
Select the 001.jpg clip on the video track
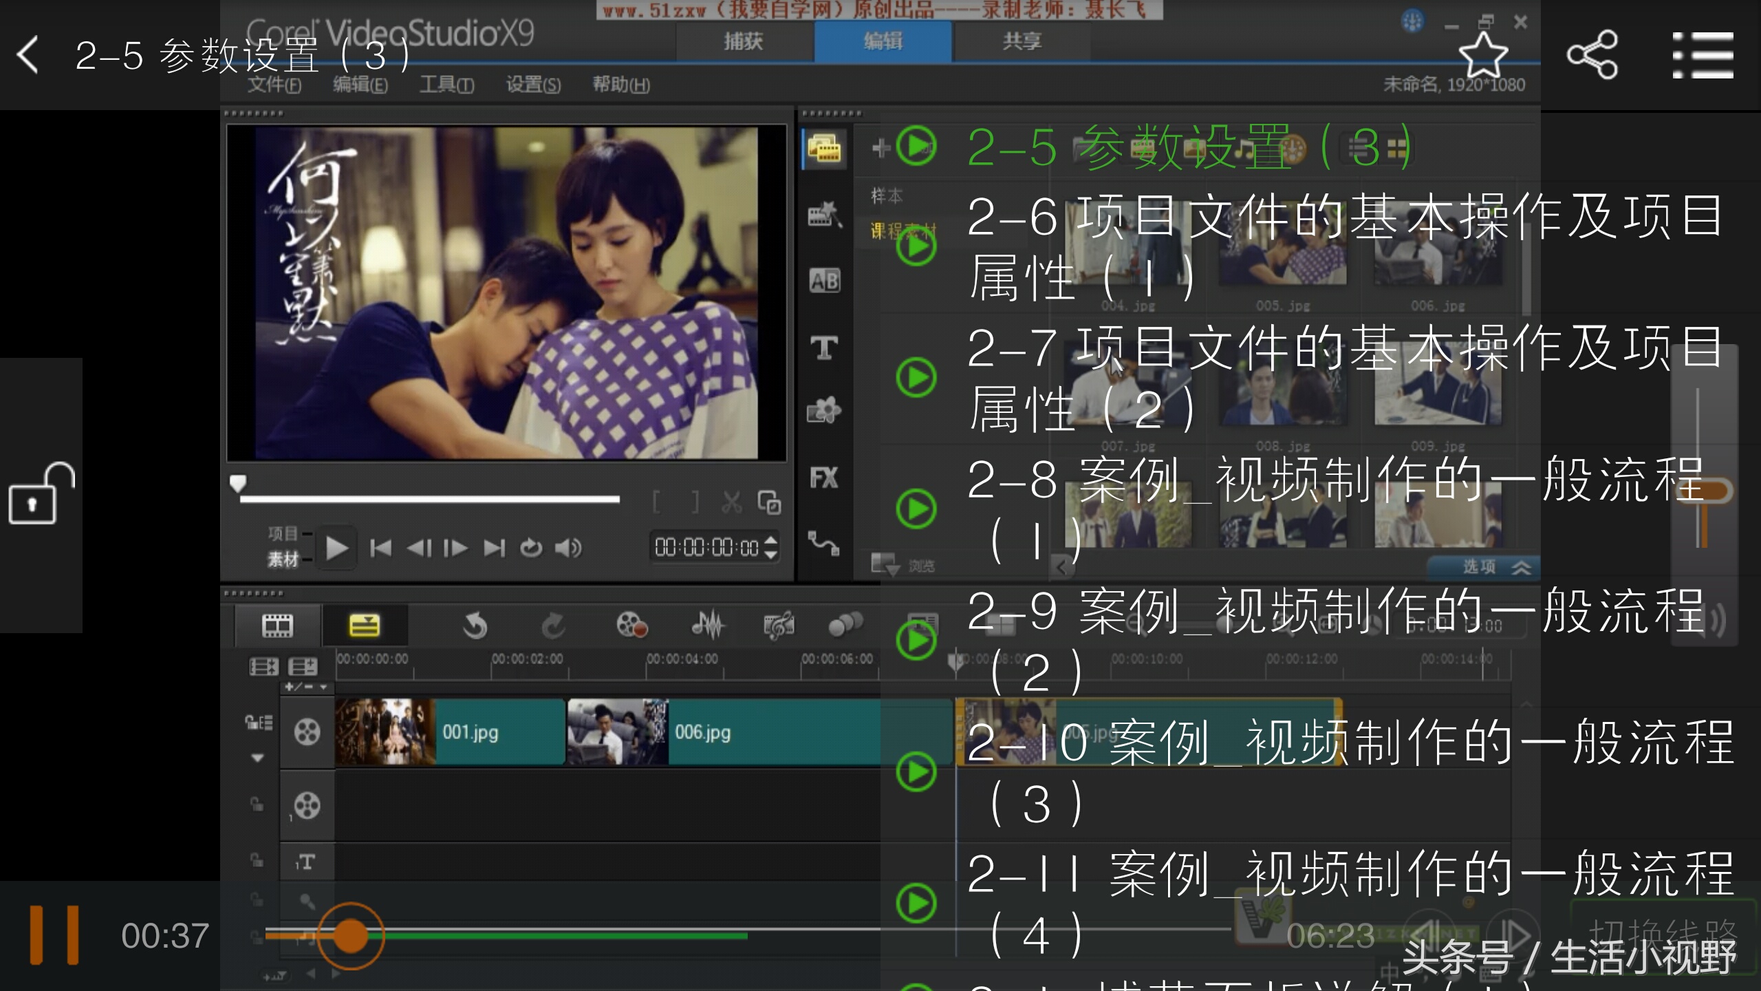(x=450, y=732)
